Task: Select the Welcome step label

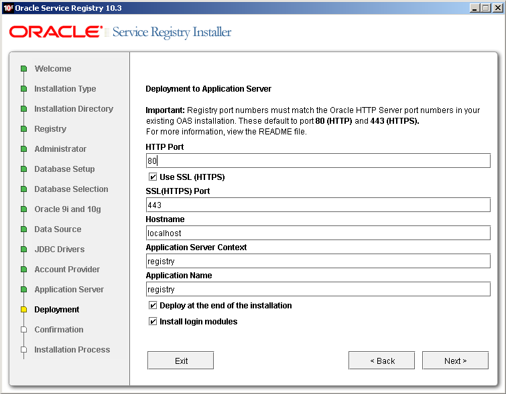Action: click(x=53, y=69)
